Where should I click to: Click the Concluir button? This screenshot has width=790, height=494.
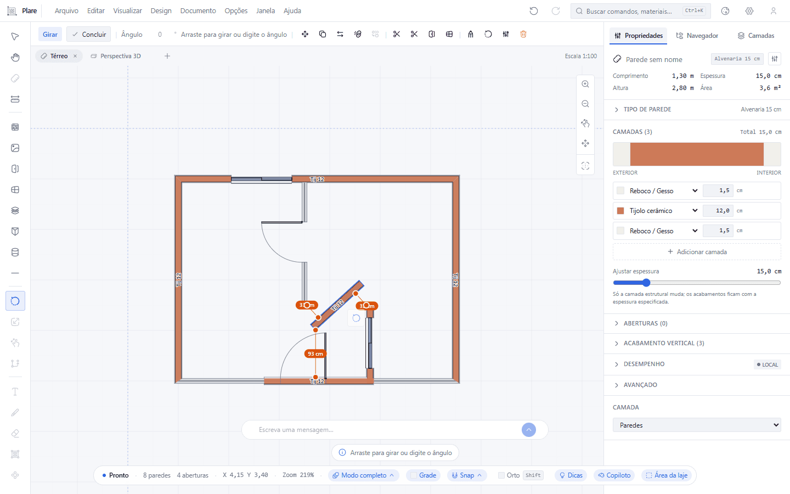89,34
